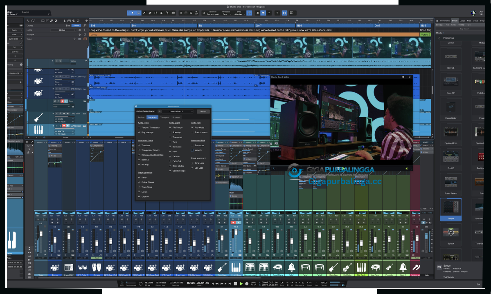Click the transport time display 00025.02.01.46
491x294 pixels.
198,283
